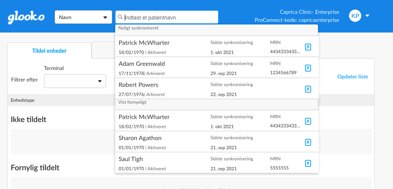Screen dimensions: 393x189
Task: Select Patrick McWharter under Vist fornyeligt
Action: pos(217,121)
